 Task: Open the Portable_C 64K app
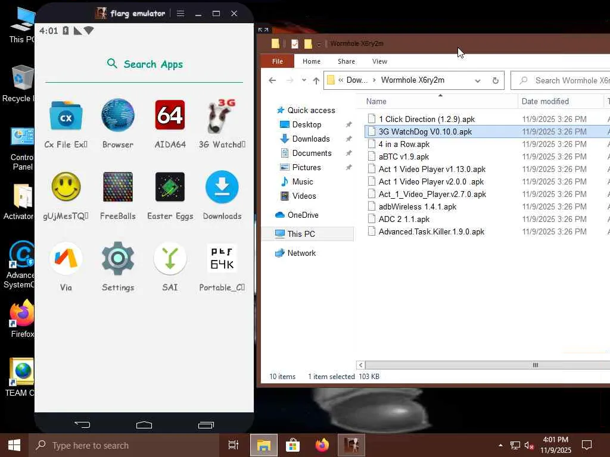(222, 258)
